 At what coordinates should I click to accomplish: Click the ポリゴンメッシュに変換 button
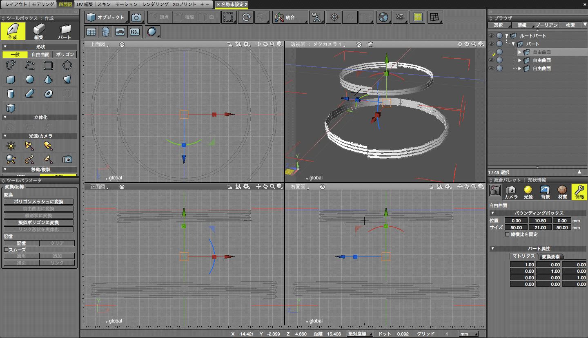coord(39,202)
